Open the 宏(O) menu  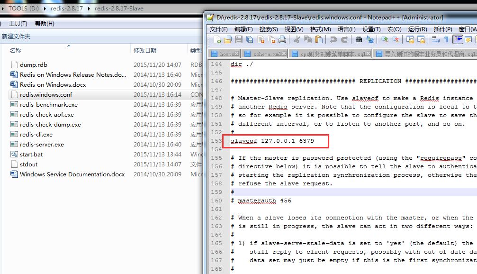[x=394, y=29]
